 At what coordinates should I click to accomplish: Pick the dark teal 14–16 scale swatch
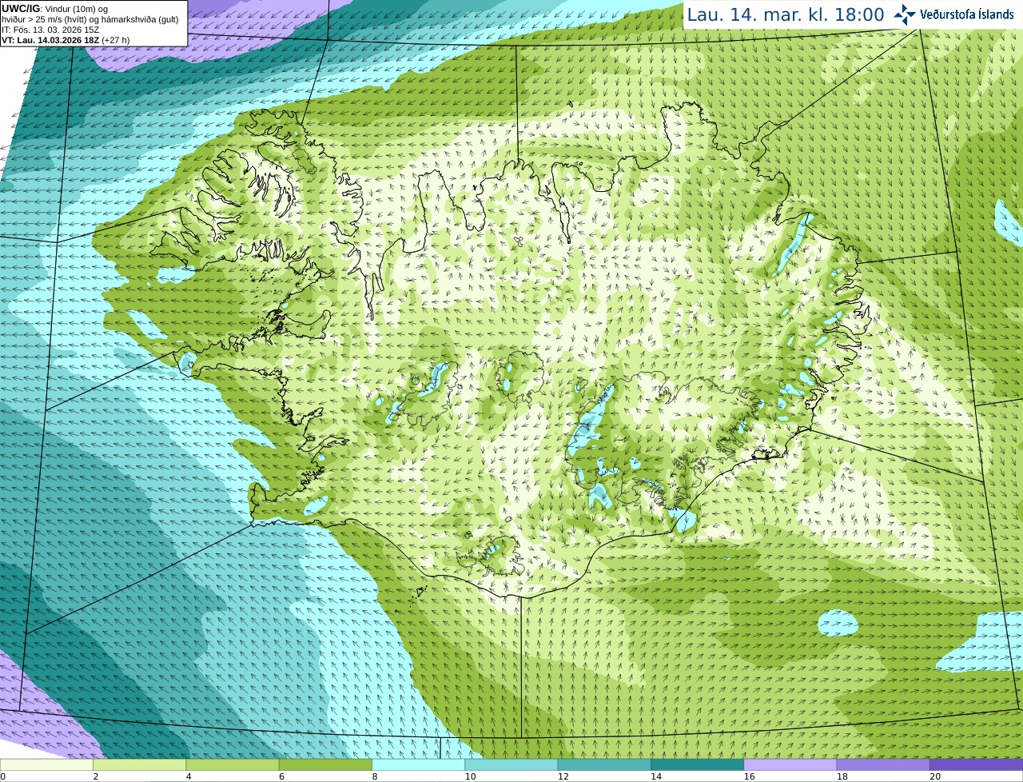click(x=697, y=764)
